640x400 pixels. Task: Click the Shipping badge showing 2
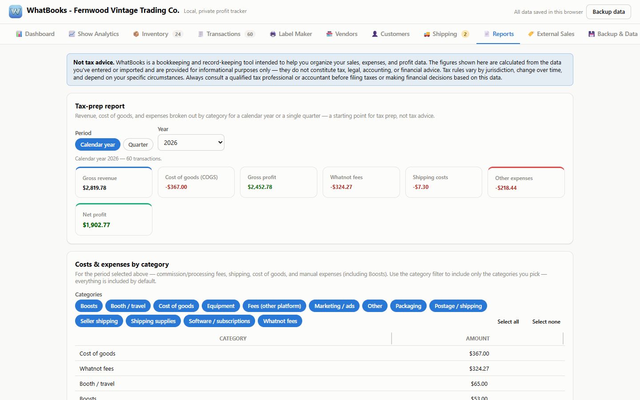coord(465,34)
